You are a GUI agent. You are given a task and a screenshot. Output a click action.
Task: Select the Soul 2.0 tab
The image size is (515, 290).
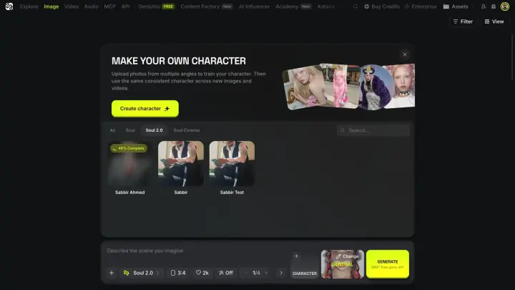[x=154, y=130]
